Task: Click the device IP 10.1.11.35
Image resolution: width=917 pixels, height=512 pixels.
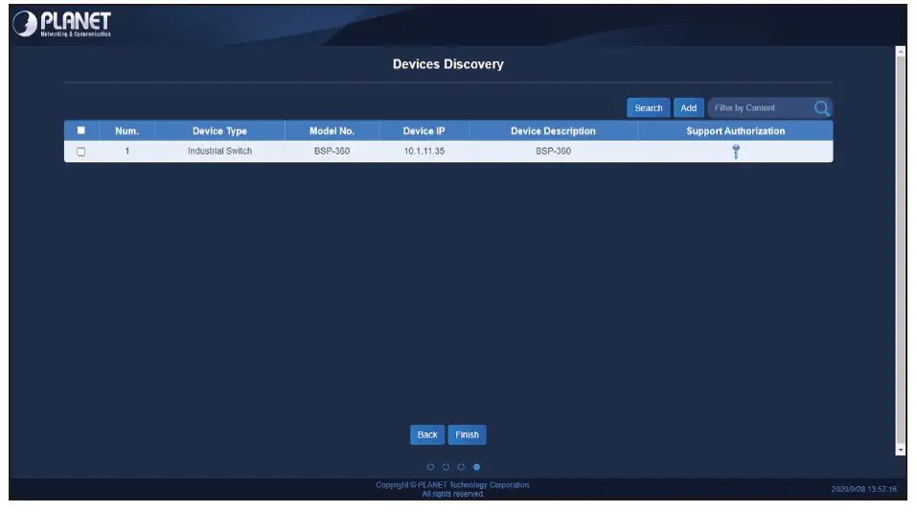Action: point(424,151)
